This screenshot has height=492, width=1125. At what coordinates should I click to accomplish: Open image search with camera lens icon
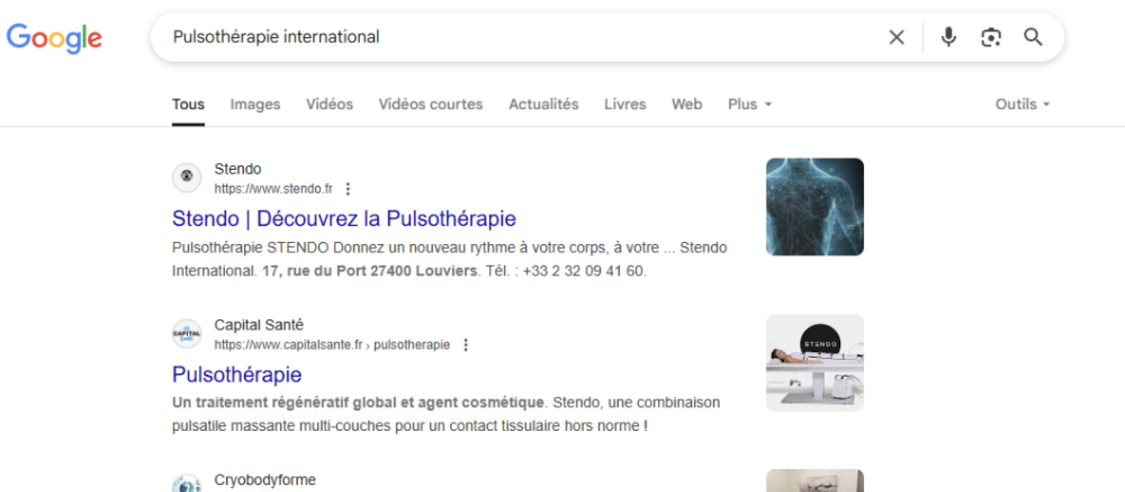coord(991,37)
